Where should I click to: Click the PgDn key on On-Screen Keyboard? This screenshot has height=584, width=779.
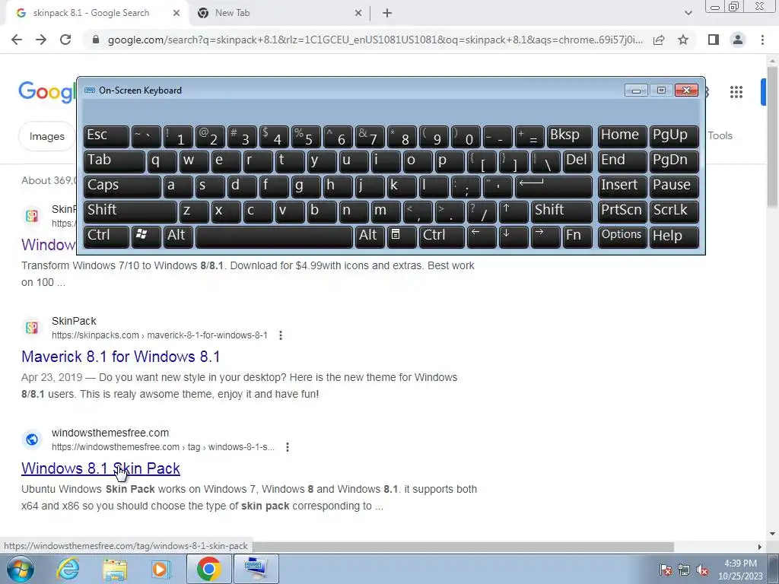(x=674, y=162)
